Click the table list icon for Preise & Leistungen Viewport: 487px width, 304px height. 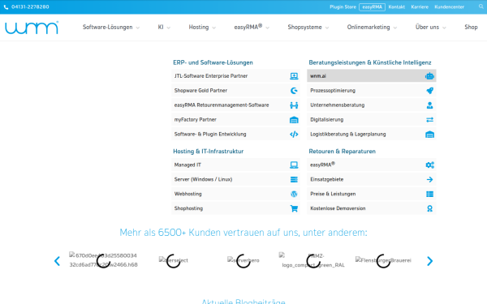click(429, 195)
